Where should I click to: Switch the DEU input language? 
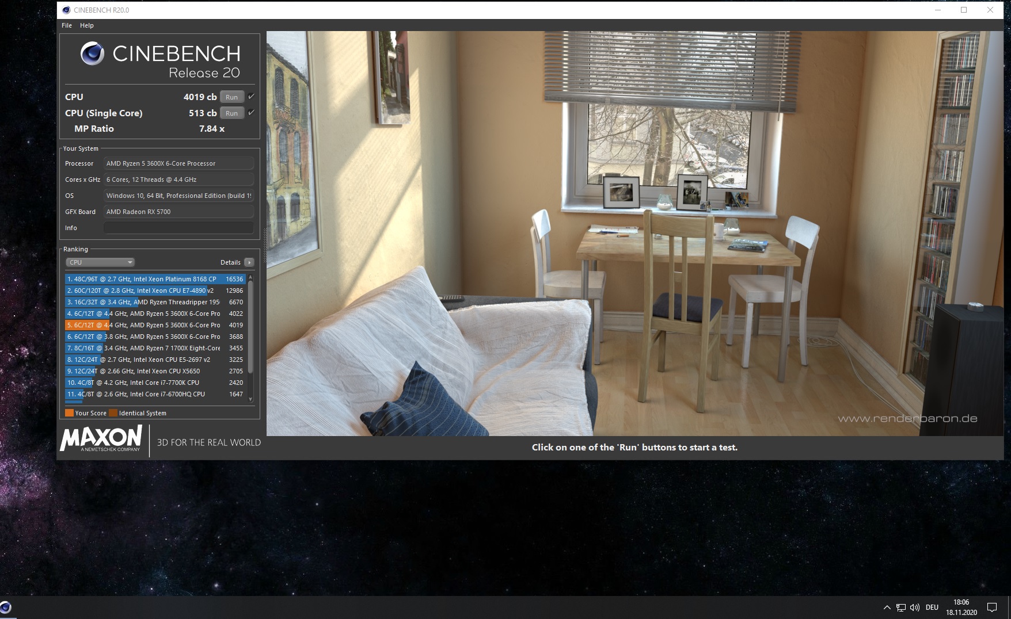(x=932, y=607)
